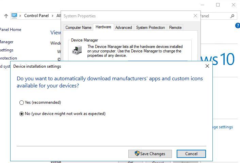Screen dimensions: 240x163
Task: Open the Advanced tab
Action: [123, 28]
